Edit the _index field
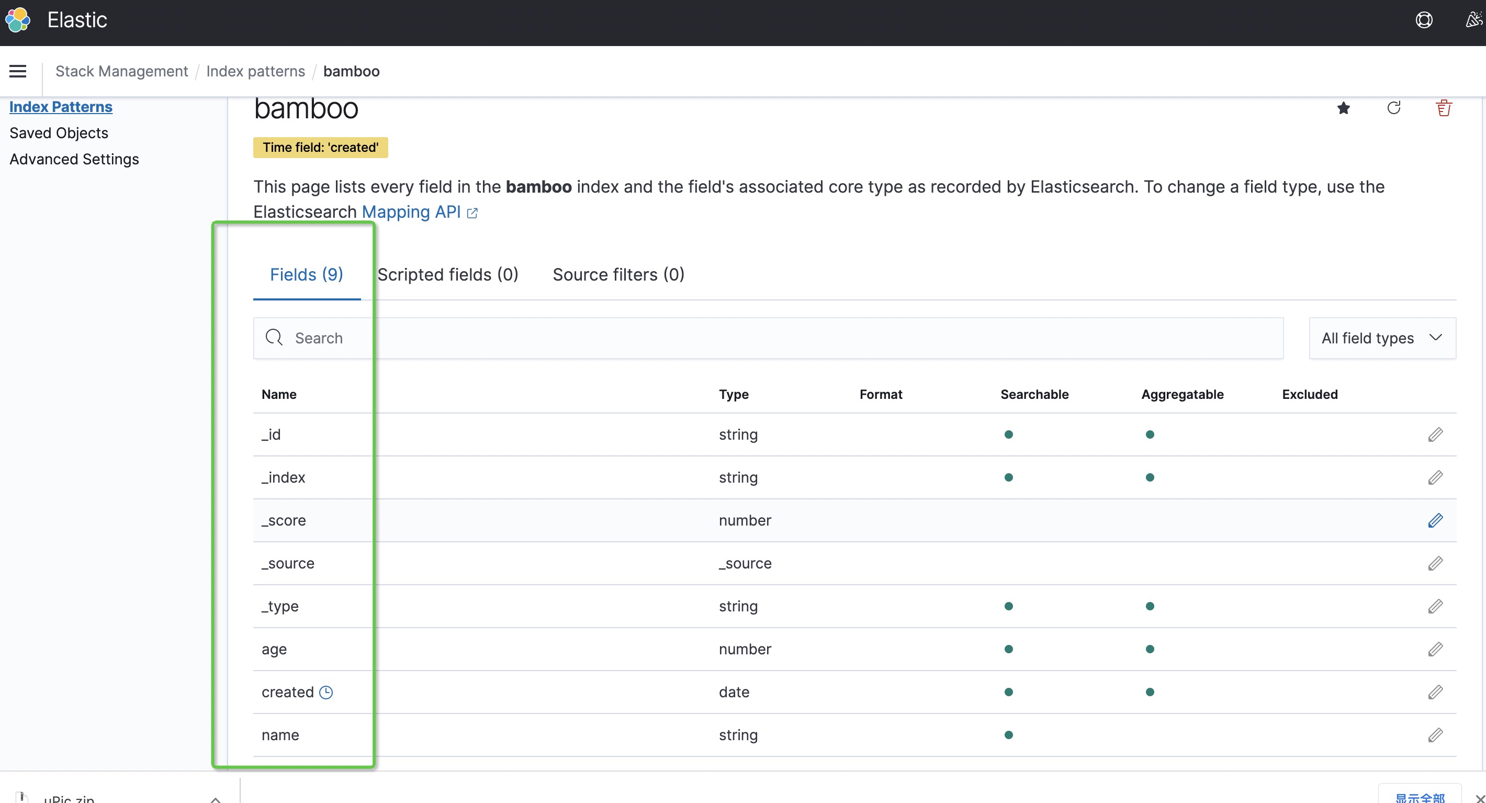Viewport: 1486px width, 803px height. (x=1435, y=477)
